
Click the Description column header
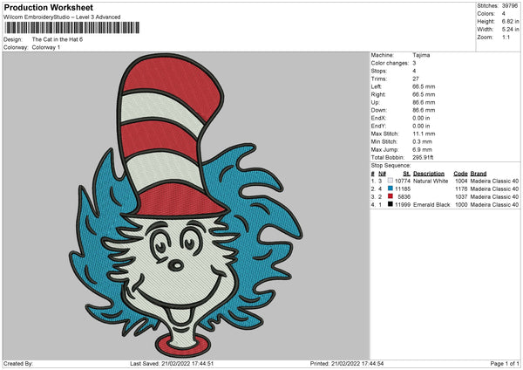point(429,173)
